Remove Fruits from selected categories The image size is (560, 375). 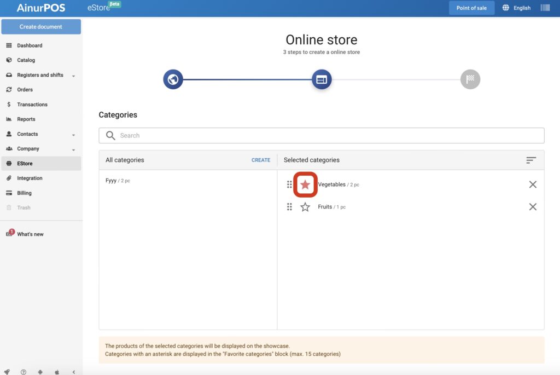click(533, 206)
